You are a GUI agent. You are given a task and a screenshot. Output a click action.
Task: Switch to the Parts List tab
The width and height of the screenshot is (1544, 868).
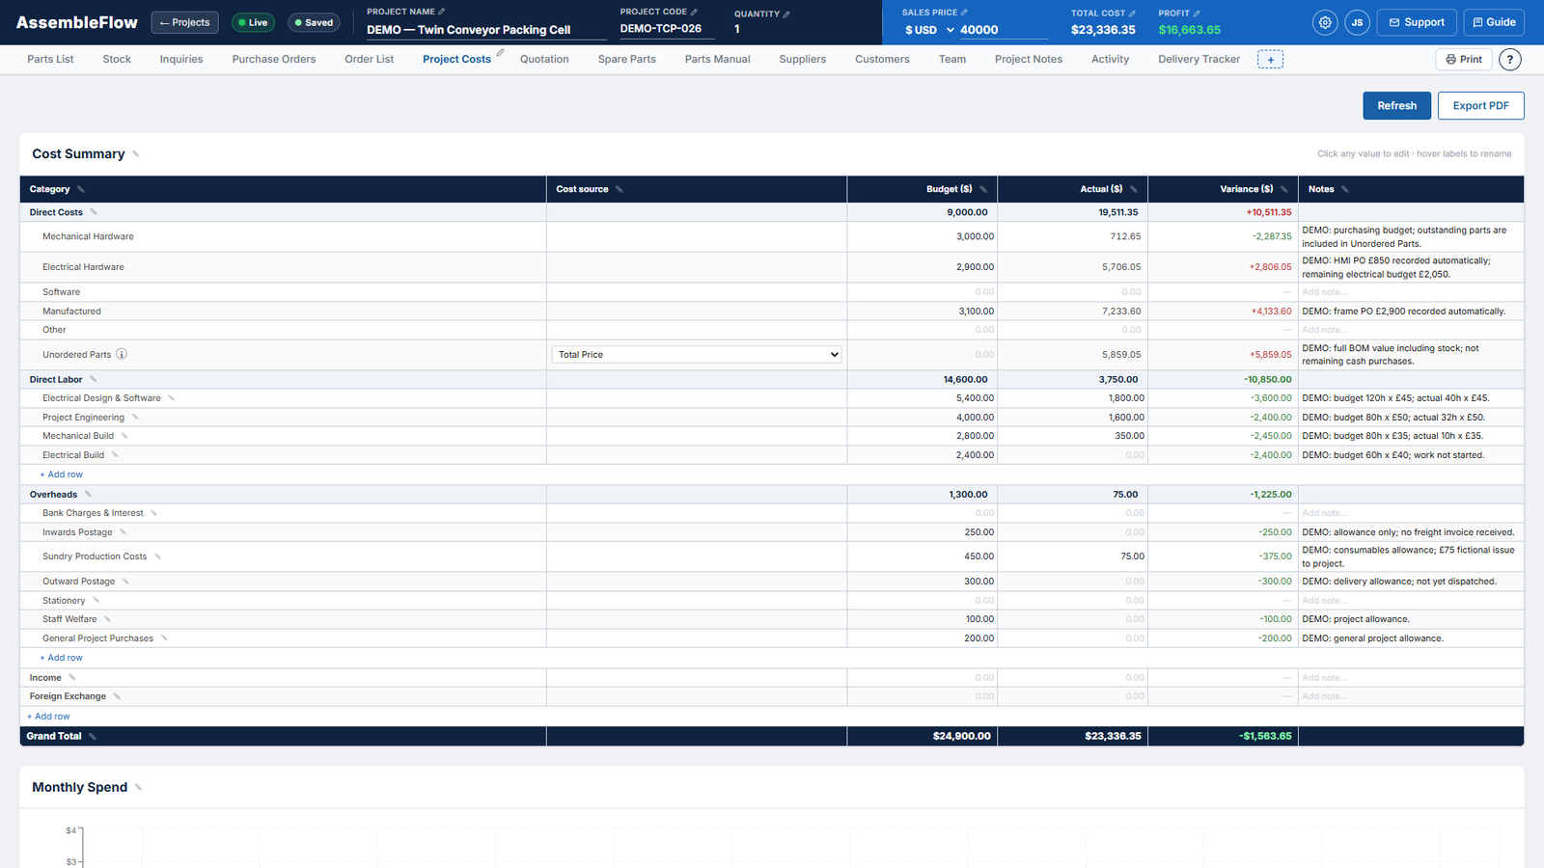click(50, 59)
